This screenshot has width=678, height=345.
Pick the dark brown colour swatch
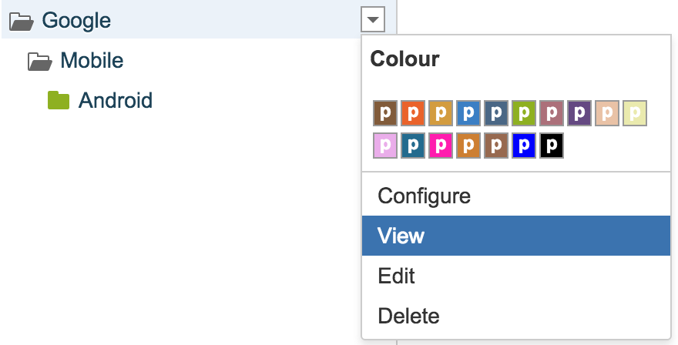click(x=384, y=113)
